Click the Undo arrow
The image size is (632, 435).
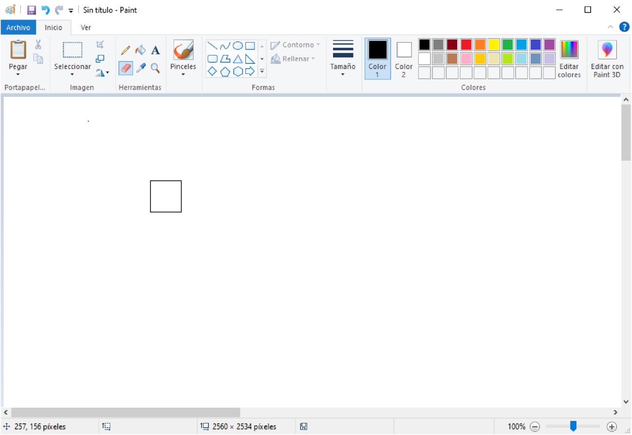[45, 10]
